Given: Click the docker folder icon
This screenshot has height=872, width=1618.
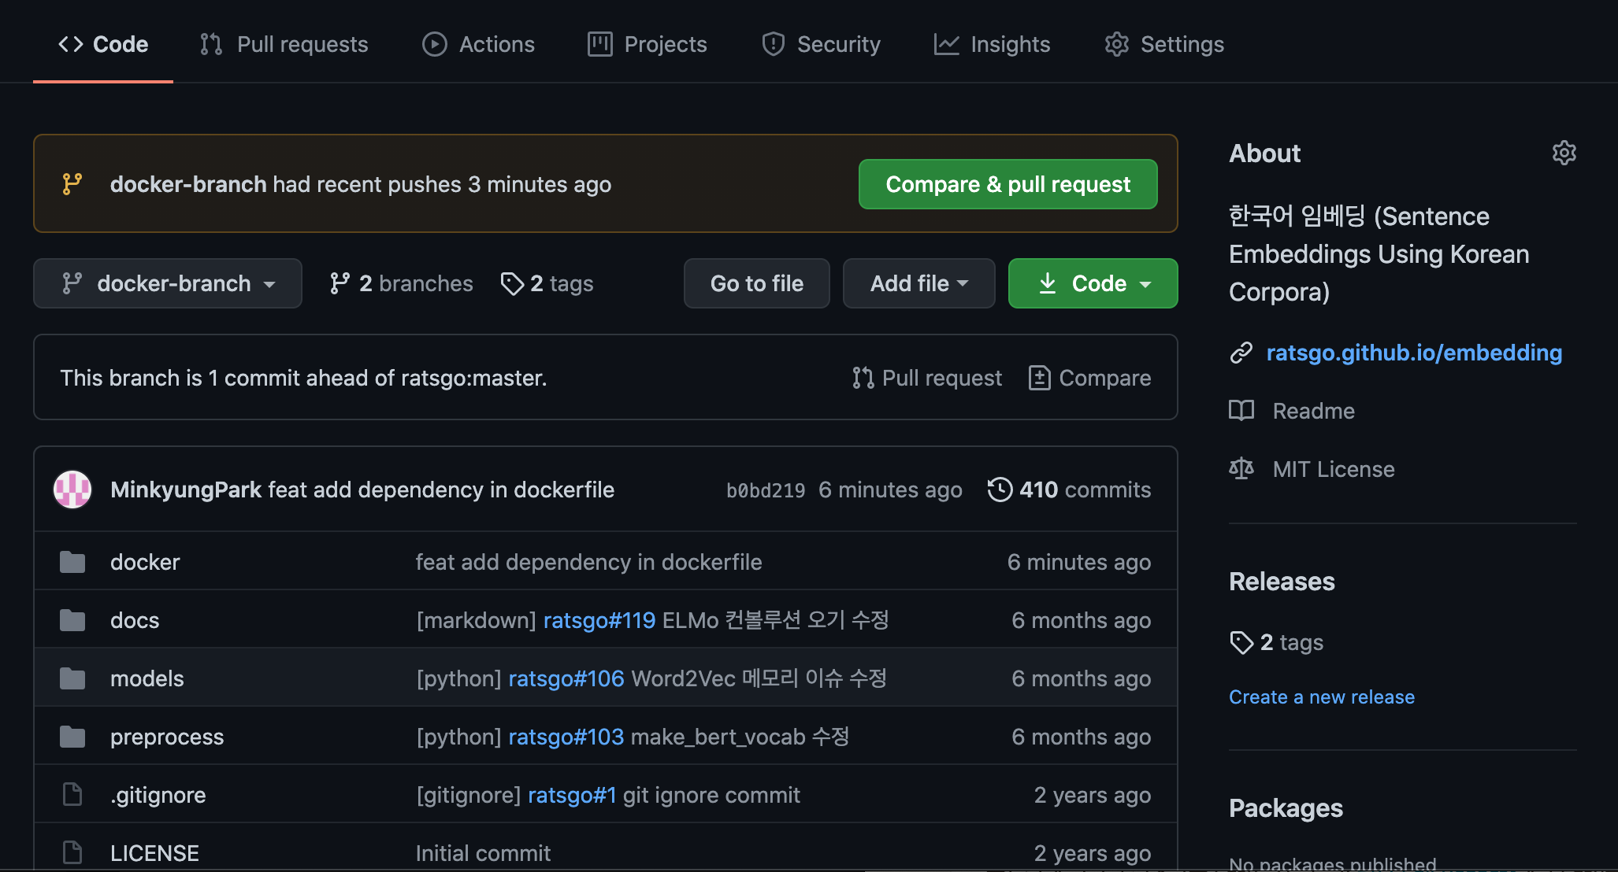Looking at the screenshot, I should click(72, 562).
